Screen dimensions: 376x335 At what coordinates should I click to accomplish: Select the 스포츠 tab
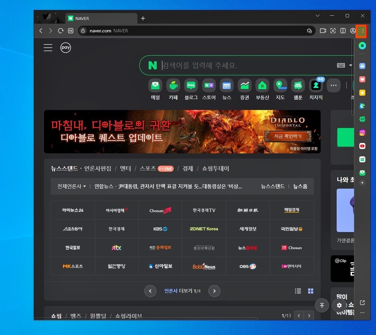[148, 169]
